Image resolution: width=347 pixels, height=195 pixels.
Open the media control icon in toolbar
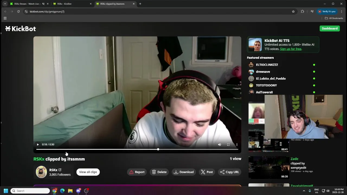pos(312,11)
